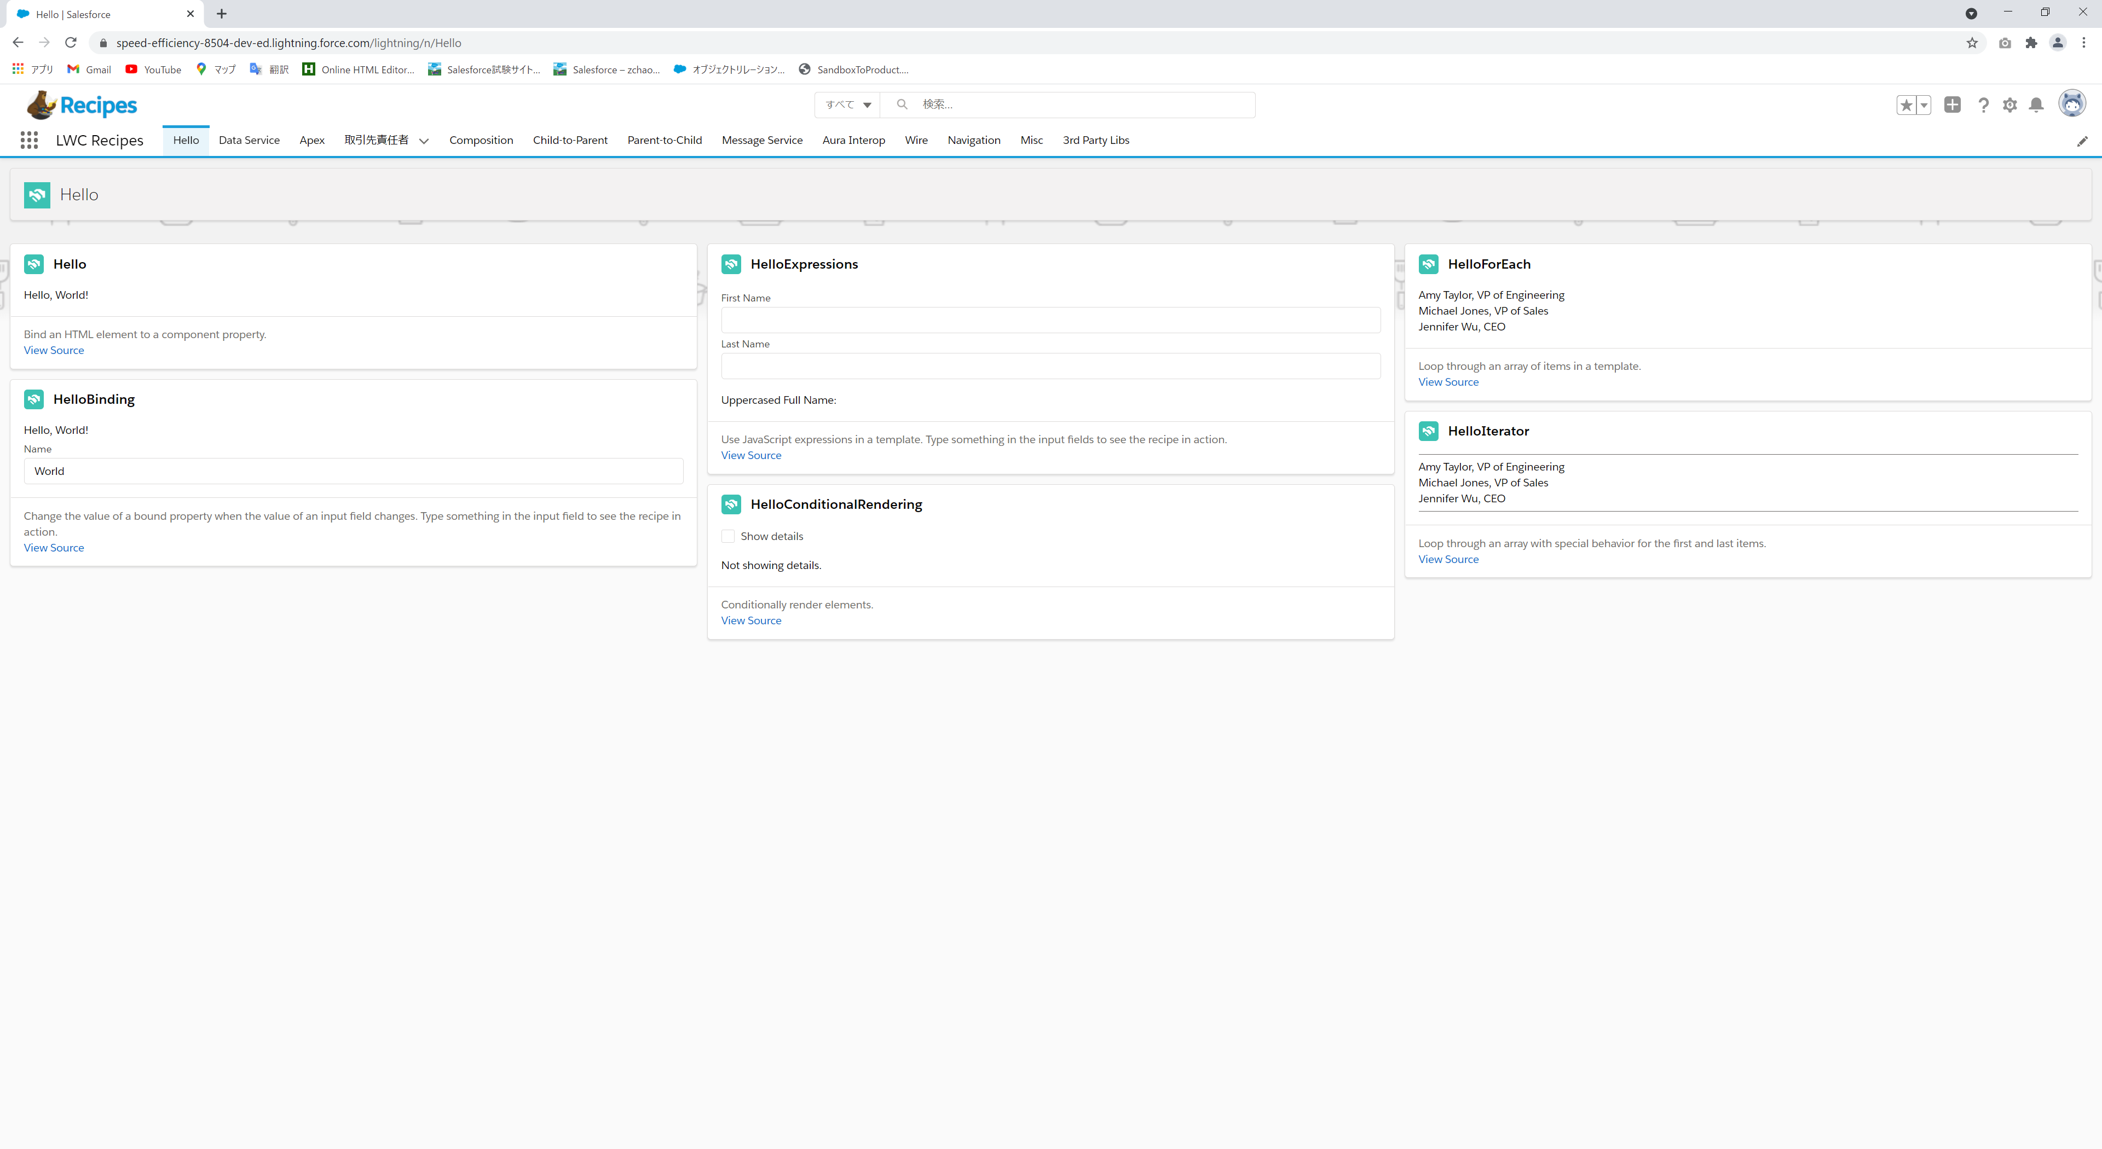Open the Aura Interop tab
Viewport: 2102px width, 1149px height.
point(853,140)
